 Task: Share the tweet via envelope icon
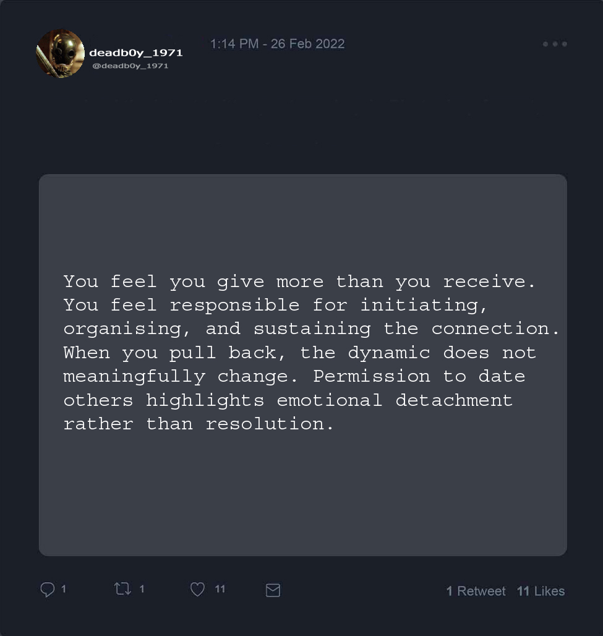click(273, 590)
